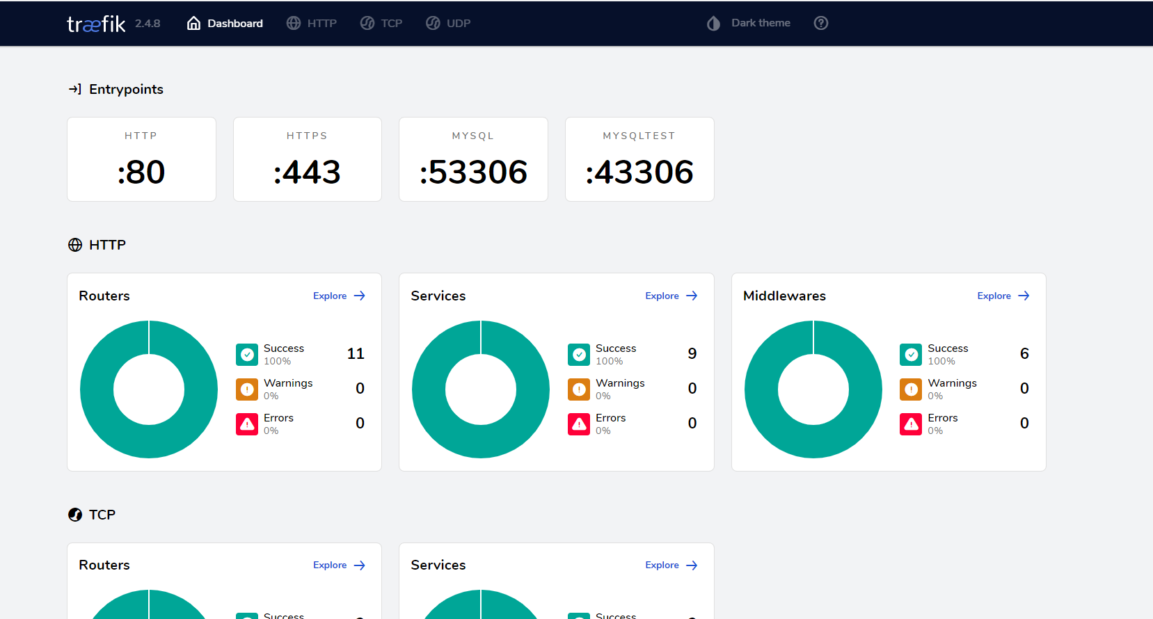Viewport: 1153px width, 619px height.
Task: Click arrow icon next to Middlewares Explore
Action: (x=1024, y=296)
